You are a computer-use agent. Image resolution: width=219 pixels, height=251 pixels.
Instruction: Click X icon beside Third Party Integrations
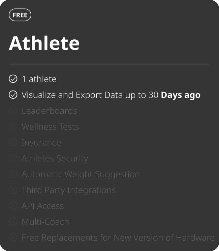[x=13, y=190]
